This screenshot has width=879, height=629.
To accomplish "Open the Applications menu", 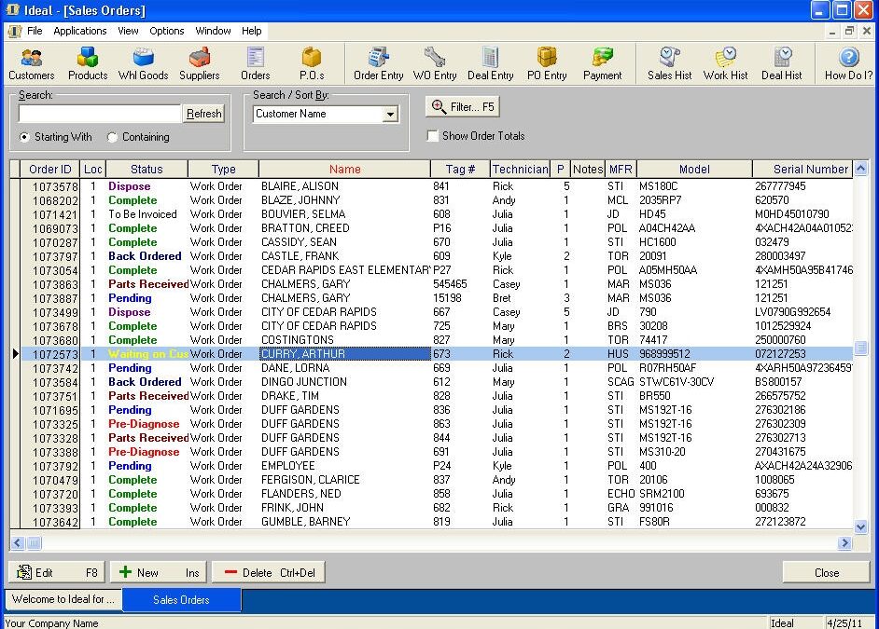I will click(79, 30).
